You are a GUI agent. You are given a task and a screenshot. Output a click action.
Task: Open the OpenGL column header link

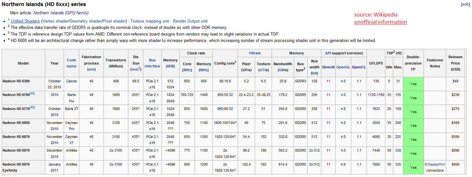(x=343, y=67)
